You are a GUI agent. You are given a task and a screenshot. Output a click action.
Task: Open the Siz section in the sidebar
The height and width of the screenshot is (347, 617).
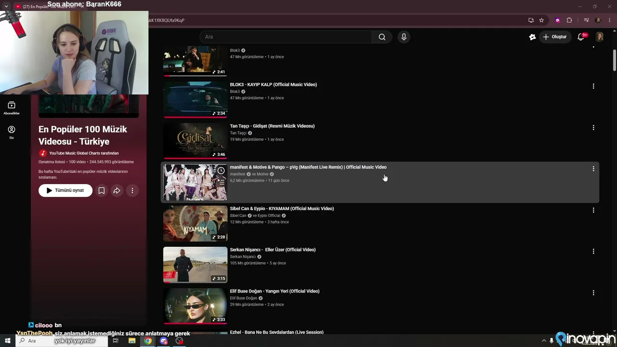tap(12, 133)
